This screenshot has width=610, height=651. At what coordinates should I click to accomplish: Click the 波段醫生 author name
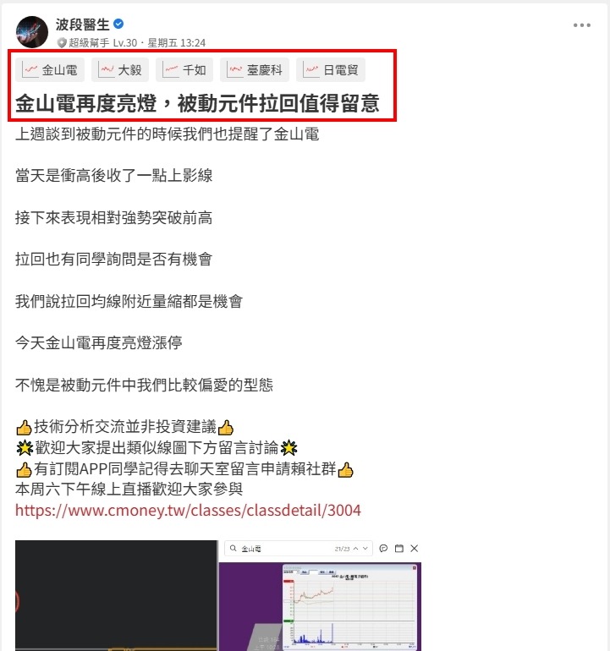click(83, 25)
